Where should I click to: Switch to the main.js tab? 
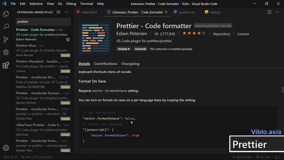(x=213, y=12)
